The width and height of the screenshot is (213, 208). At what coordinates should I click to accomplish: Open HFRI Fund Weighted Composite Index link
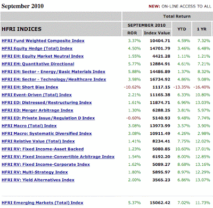coord(43,41)
